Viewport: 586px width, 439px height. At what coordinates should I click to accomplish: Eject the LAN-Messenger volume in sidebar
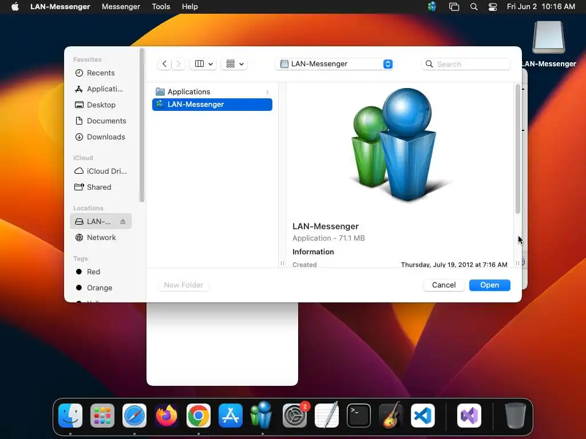pos(122,221)
